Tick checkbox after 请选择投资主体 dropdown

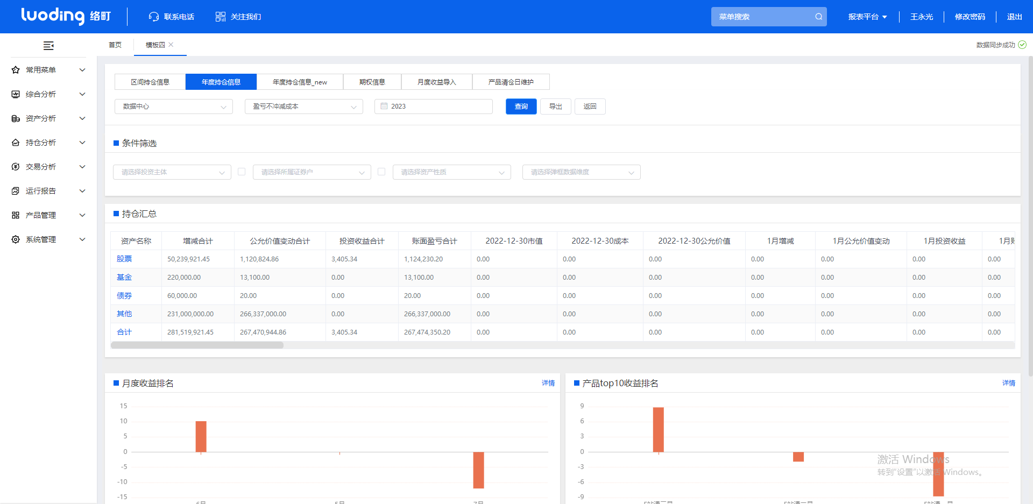[x=242, y=172]
